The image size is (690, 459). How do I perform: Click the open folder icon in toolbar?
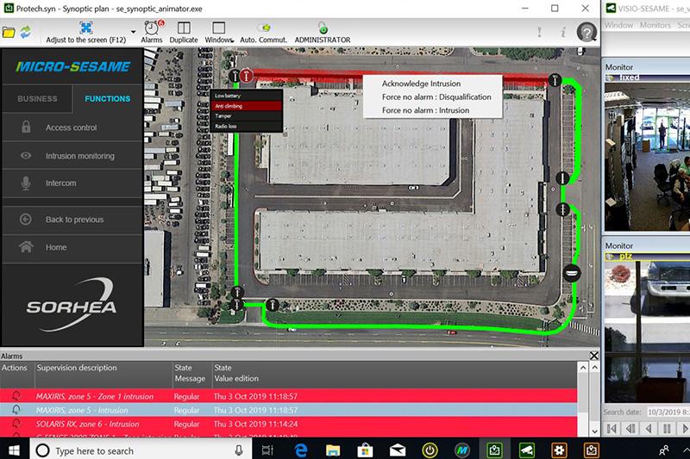[9, 33]
